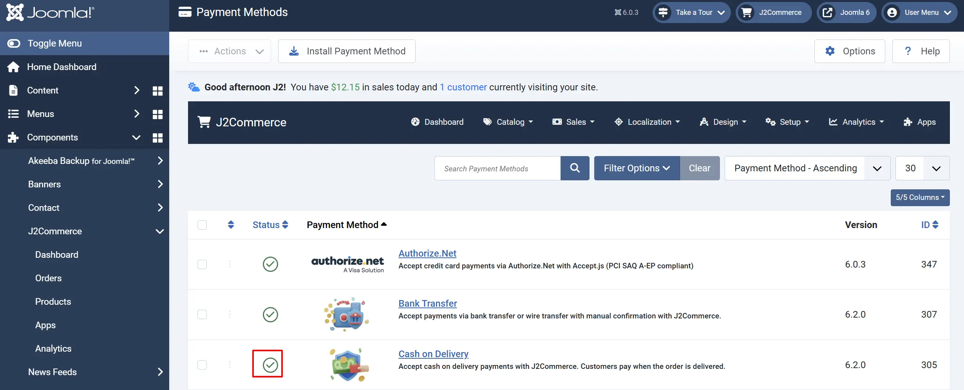Open the Design menu
964x390 pixels.
(723, 122)
